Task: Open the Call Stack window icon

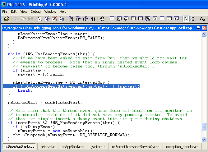Action: click(x=148, y=19)
